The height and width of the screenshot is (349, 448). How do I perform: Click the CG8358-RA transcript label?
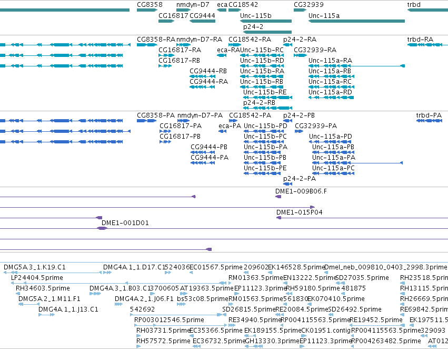[x=156, y=40]
